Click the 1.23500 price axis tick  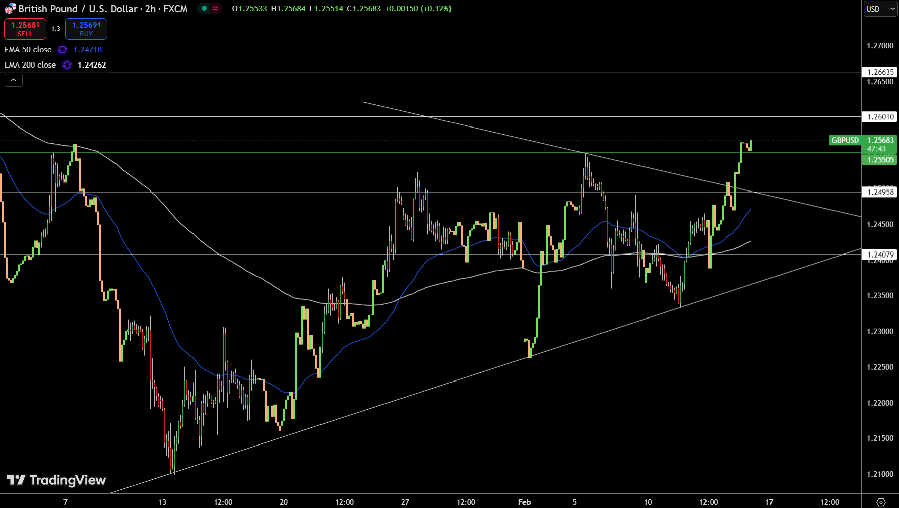click(x=880, y=296)
